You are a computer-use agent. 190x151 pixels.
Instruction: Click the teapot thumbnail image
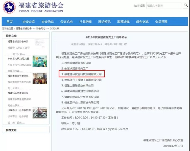(x=40, y=113)
